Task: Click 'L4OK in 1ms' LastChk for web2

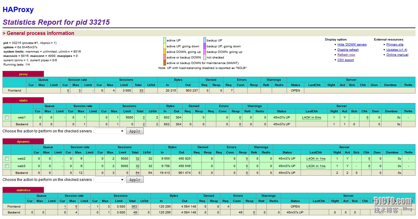Action: 316,159
